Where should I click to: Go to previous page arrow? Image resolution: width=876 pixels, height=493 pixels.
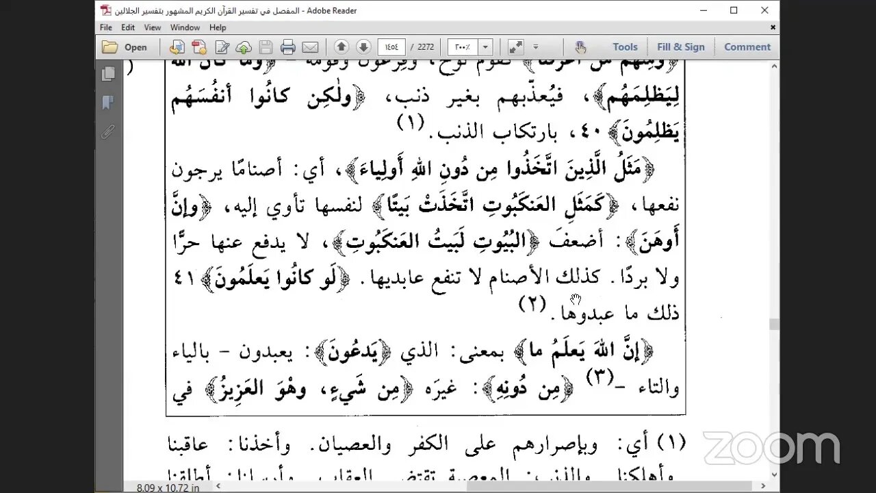pyautogui.click(x=342, y=47)
